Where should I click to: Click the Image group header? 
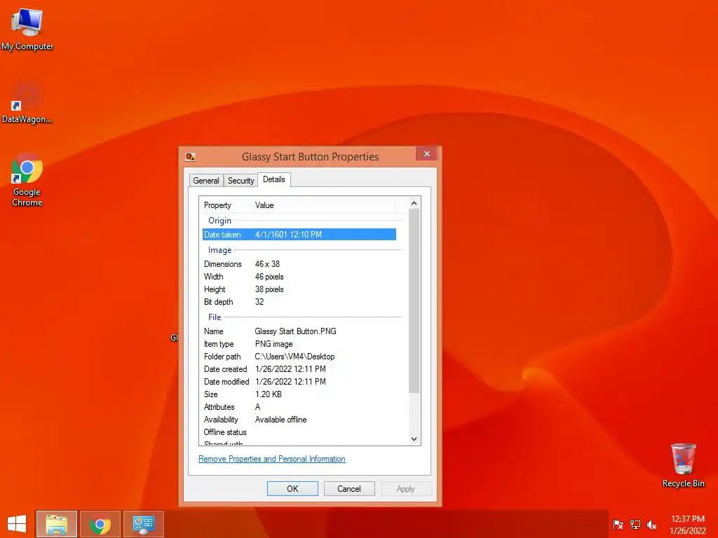click(x=219, y=250)
